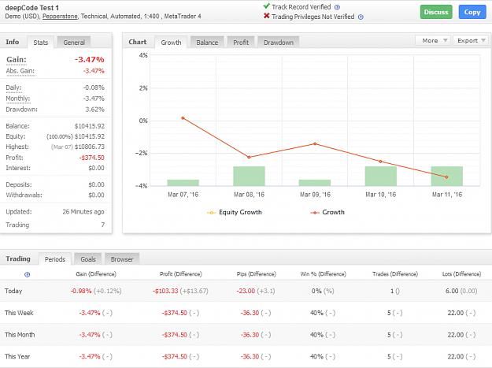Click the Profit (Difference) column header
Viewport: 492px width, 368px height.
[181, 274]
